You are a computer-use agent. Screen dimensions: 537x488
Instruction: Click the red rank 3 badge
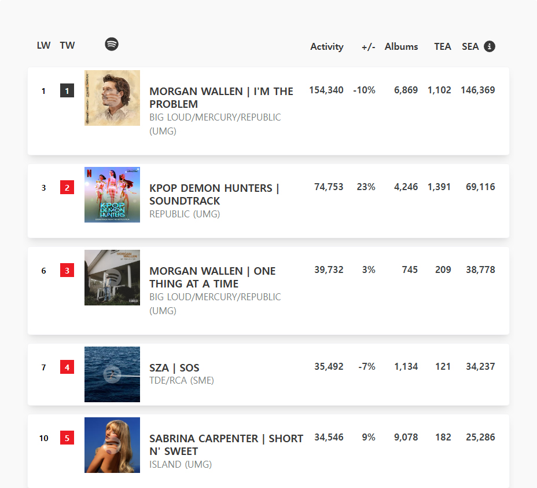67,270
